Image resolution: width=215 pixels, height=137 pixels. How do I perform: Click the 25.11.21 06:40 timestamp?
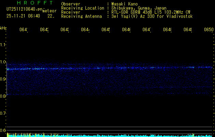coord(23,16)
